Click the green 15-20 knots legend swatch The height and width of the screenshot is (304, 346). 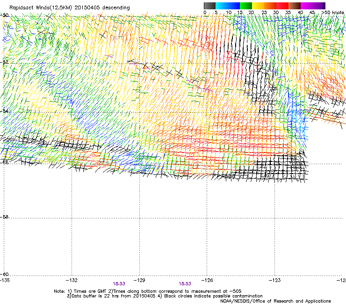246,6
